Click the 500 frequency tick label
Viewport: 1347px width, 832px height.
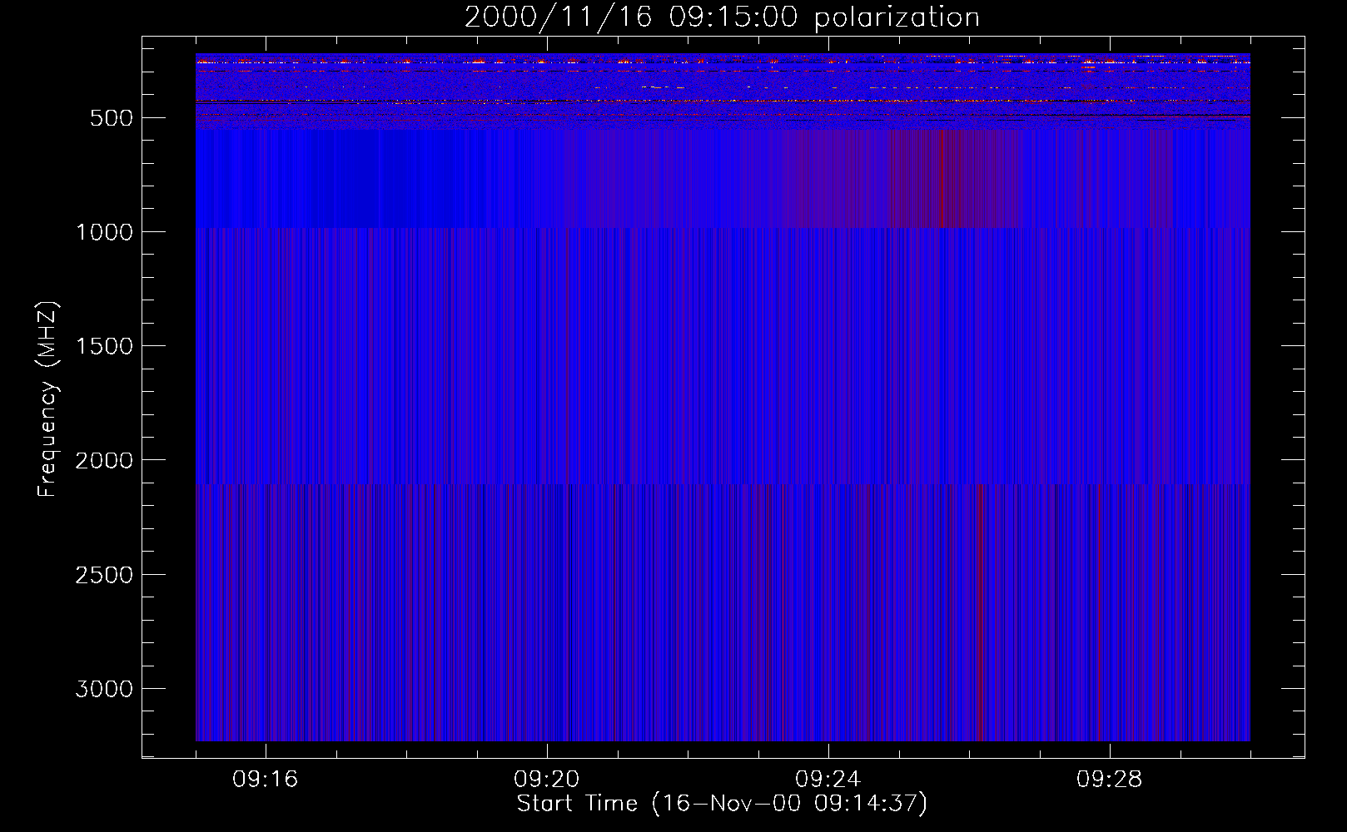pyautogui.click(x=111, y=118)
